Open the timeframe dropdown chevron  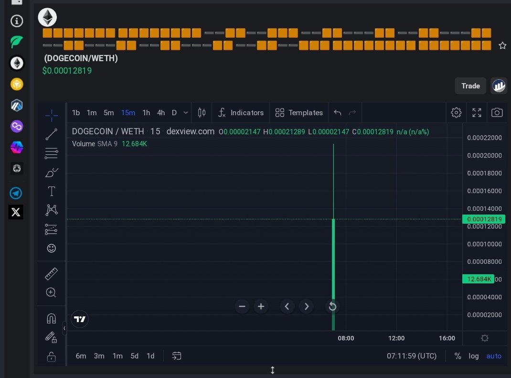186,113
